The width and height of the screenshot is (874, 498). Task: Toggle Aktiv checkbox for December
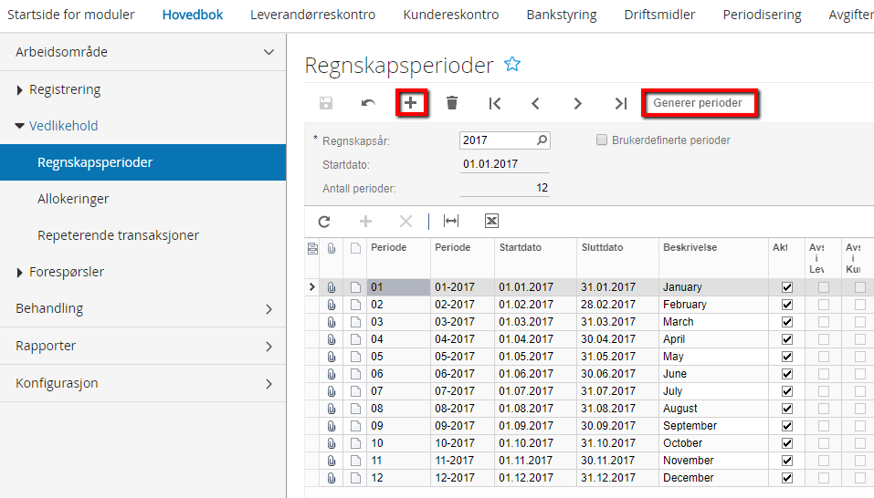coord(787,478)
